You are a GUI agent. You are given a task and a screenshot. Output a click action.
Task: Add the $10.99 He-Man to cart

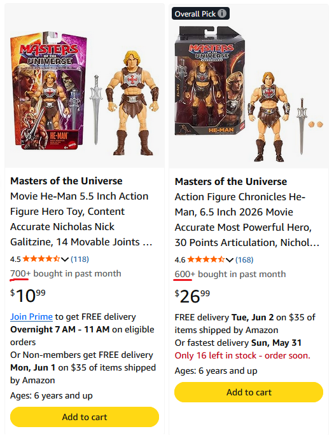85,417
